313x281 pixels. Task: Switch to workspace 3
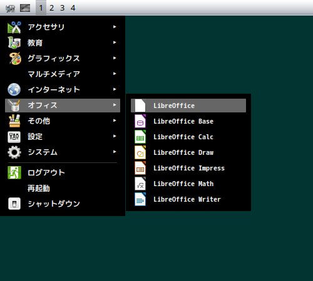coord(62,8)
